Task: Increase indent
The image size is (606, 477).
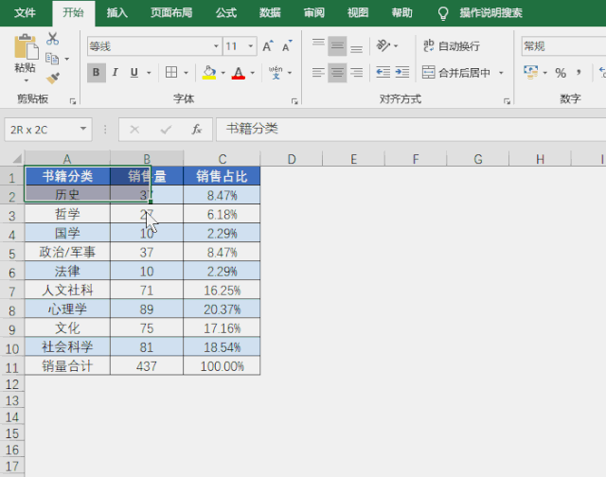Action: (401, 72)
